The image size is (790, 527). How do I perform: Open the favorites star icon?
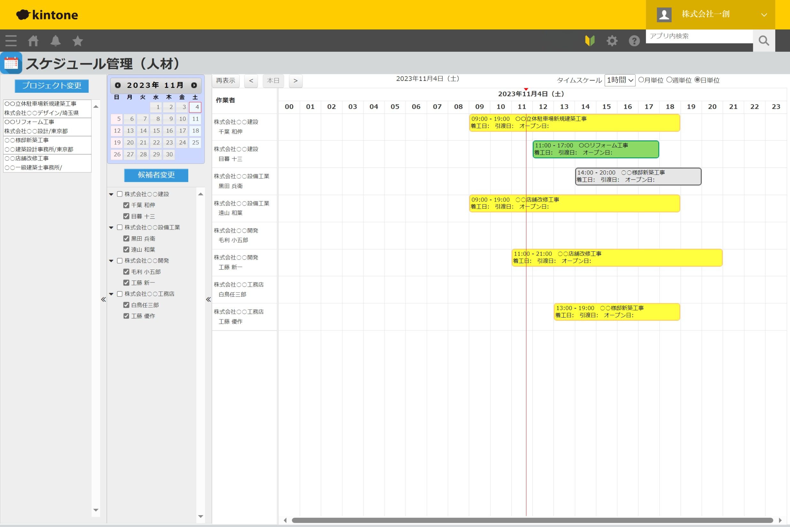tap(78, 41)
